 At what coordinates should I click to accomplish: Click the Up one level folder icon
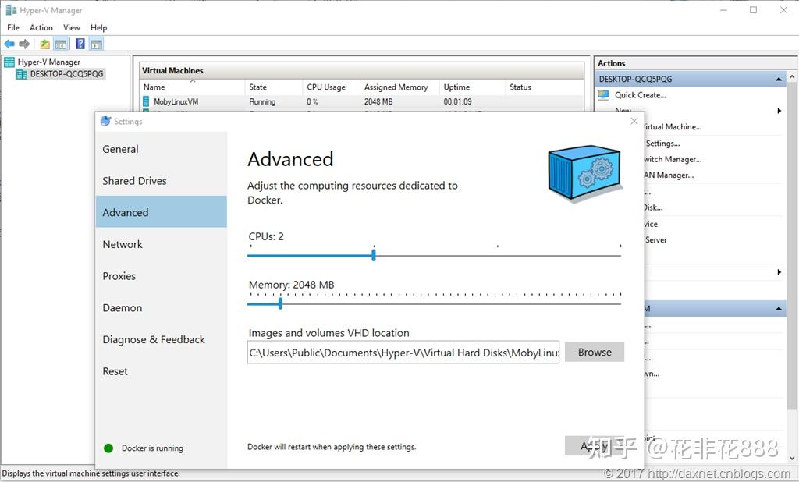(x=44, y=44)
